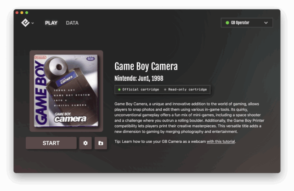Close the window with red button
294x191 pixels.
[17, 12]
